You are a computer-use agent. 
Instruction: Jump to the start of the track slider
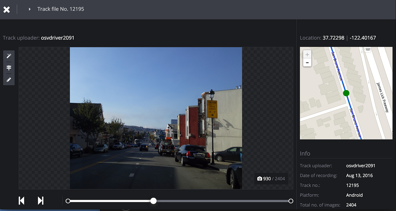tap(68, 201)
